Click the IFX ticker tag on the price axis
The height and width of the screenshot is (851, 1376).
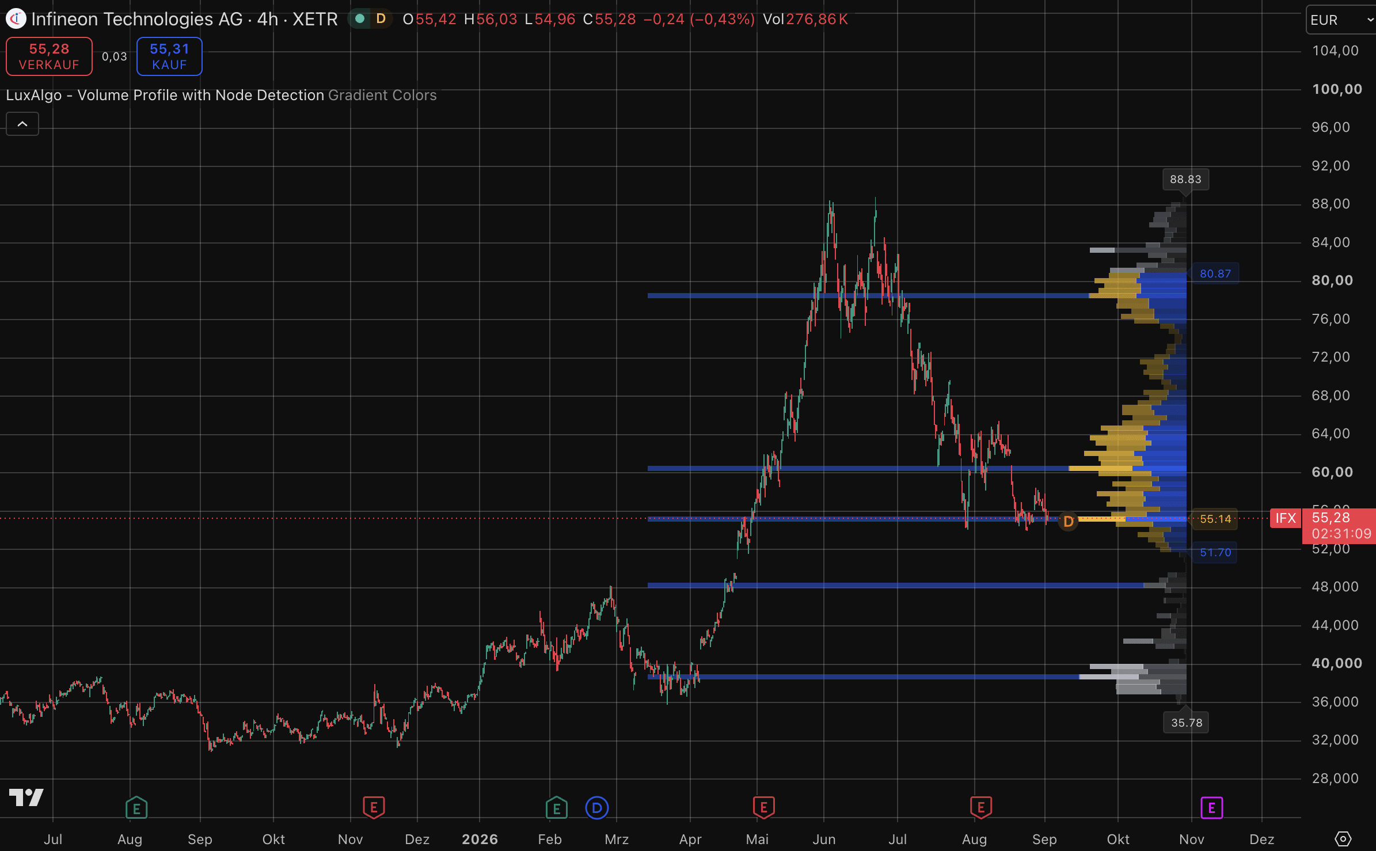(1286, 518)
